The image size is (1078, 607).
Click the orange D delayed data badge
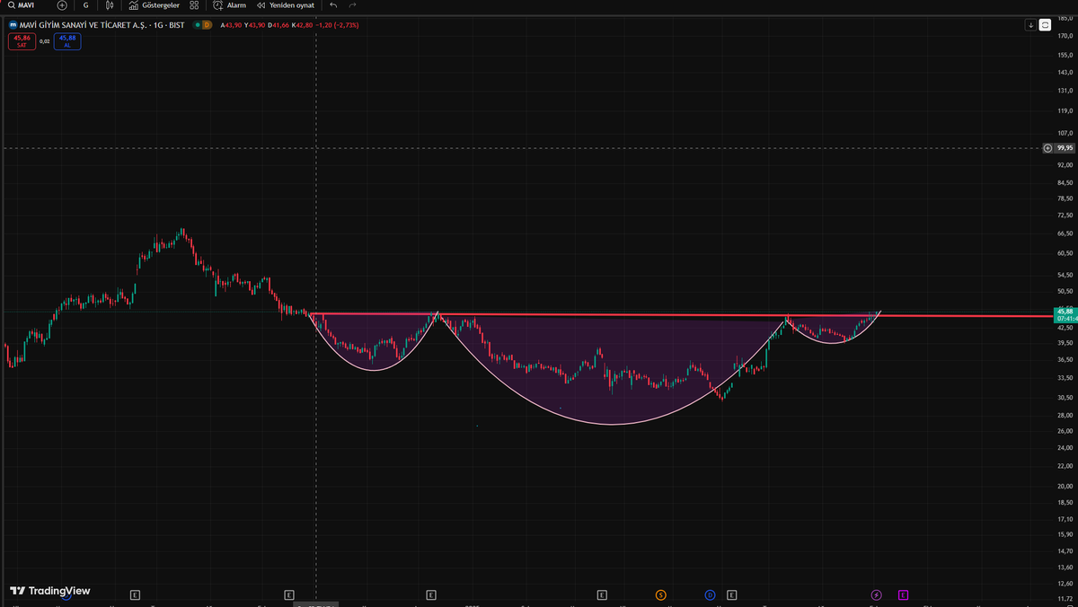pos(207,25)
